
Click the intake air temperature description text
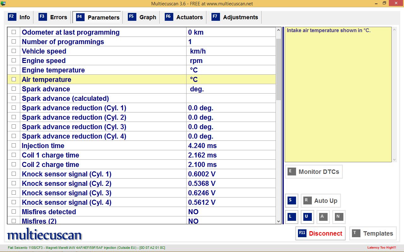(329, 31)
